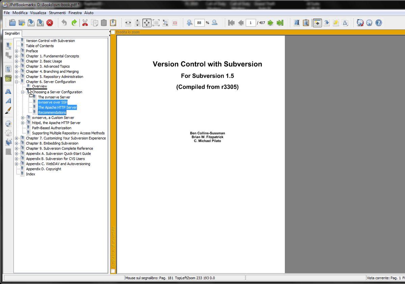This screenshot has width=405, height=284.
Task: Expand the Preface bookmark
Action: click(17, 51)
